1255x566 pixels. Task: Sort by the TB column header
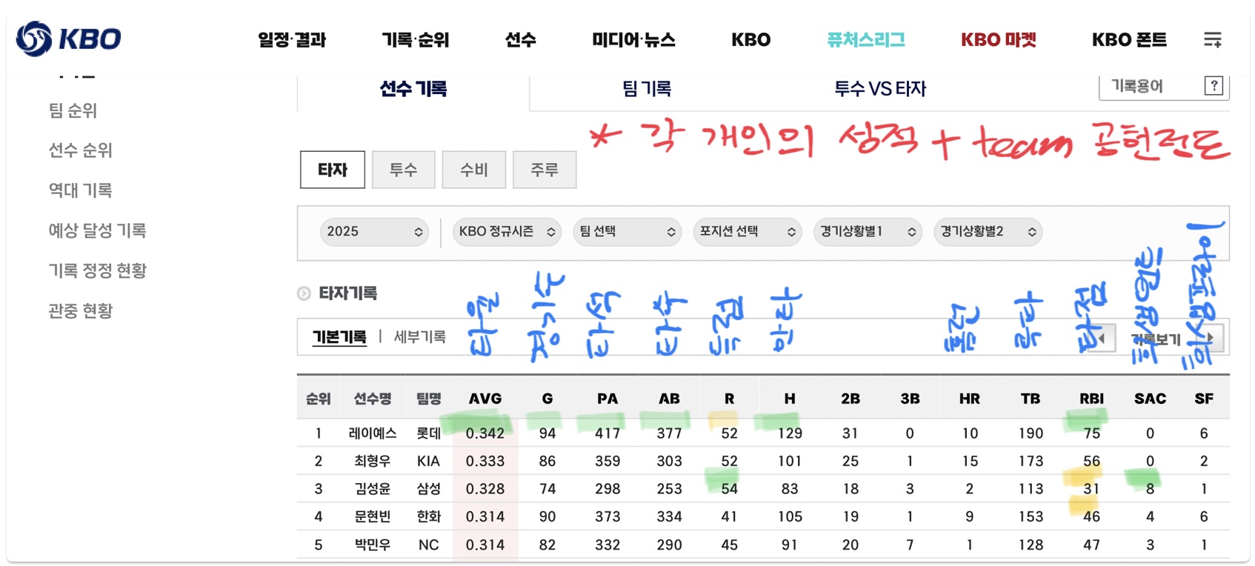point(1031,399)
